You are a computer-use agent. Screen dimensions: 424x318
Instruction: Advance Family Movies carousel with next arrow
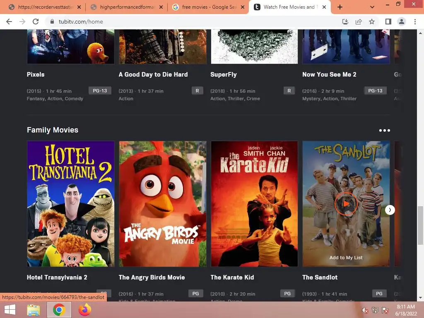pos(390,210)
